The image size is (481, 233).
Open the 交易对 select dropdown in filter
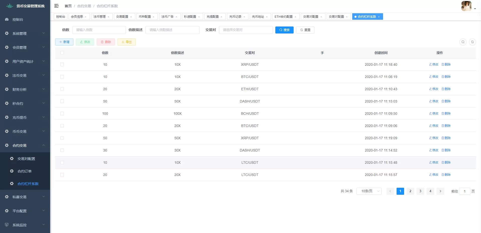click(x=246, y=30)
